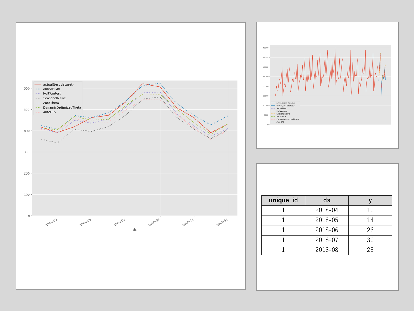This screenshot has width=414, height=311.
Task: Click the 2018-04 cell in the table
Action: tap(326, 210)
